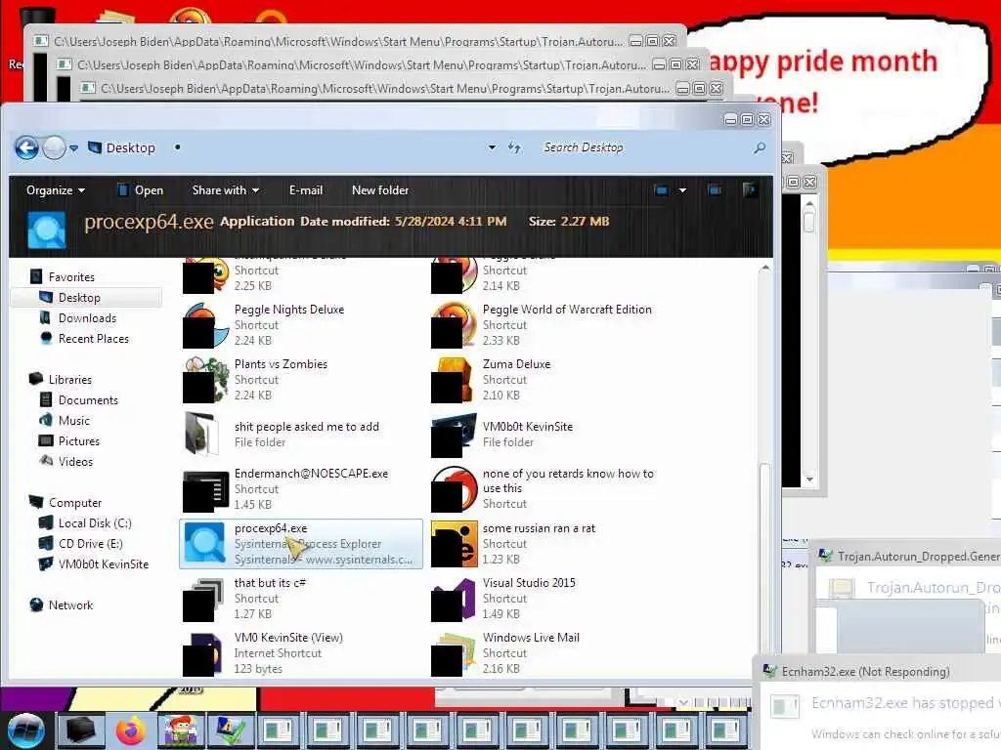
Task: Click the scrollbar down arrow in console window
Action: point(808,479)
